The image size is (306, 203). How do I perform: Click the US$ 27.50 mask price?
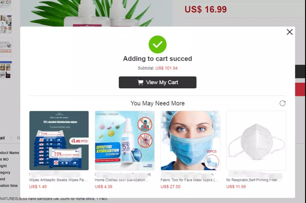170,187
